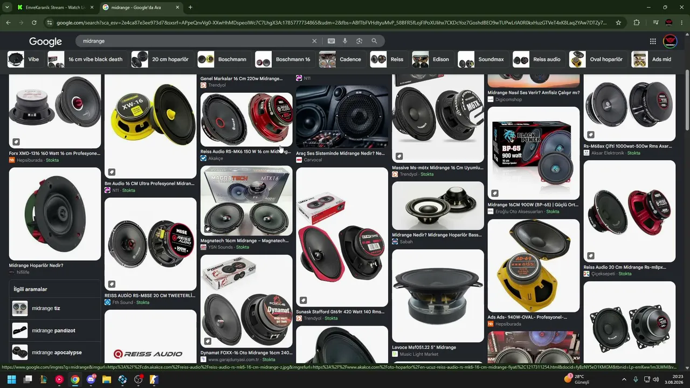Screen dimensions: 690x388
Task: Select the 16 cm vibe black death chip
Action: [x=87, y=59]
